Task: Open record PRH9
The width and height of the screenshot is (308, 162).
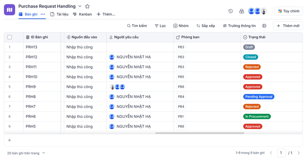Action: point(31,87)
